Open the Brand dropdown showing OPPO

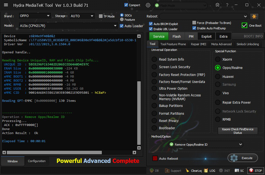coord(35,16)
